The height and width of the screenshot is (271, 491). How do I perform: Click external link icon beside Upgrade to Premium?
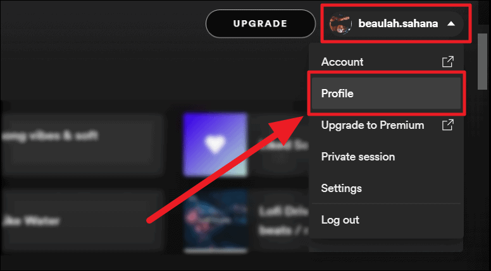[448, 124]
